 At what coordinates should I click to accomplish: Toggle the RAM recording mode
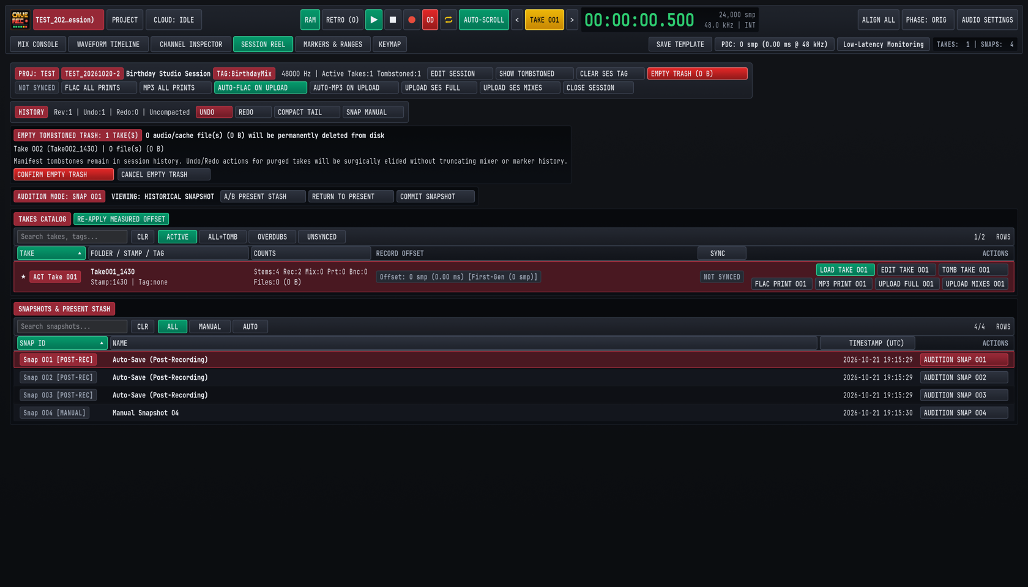(x=310, y=20)
